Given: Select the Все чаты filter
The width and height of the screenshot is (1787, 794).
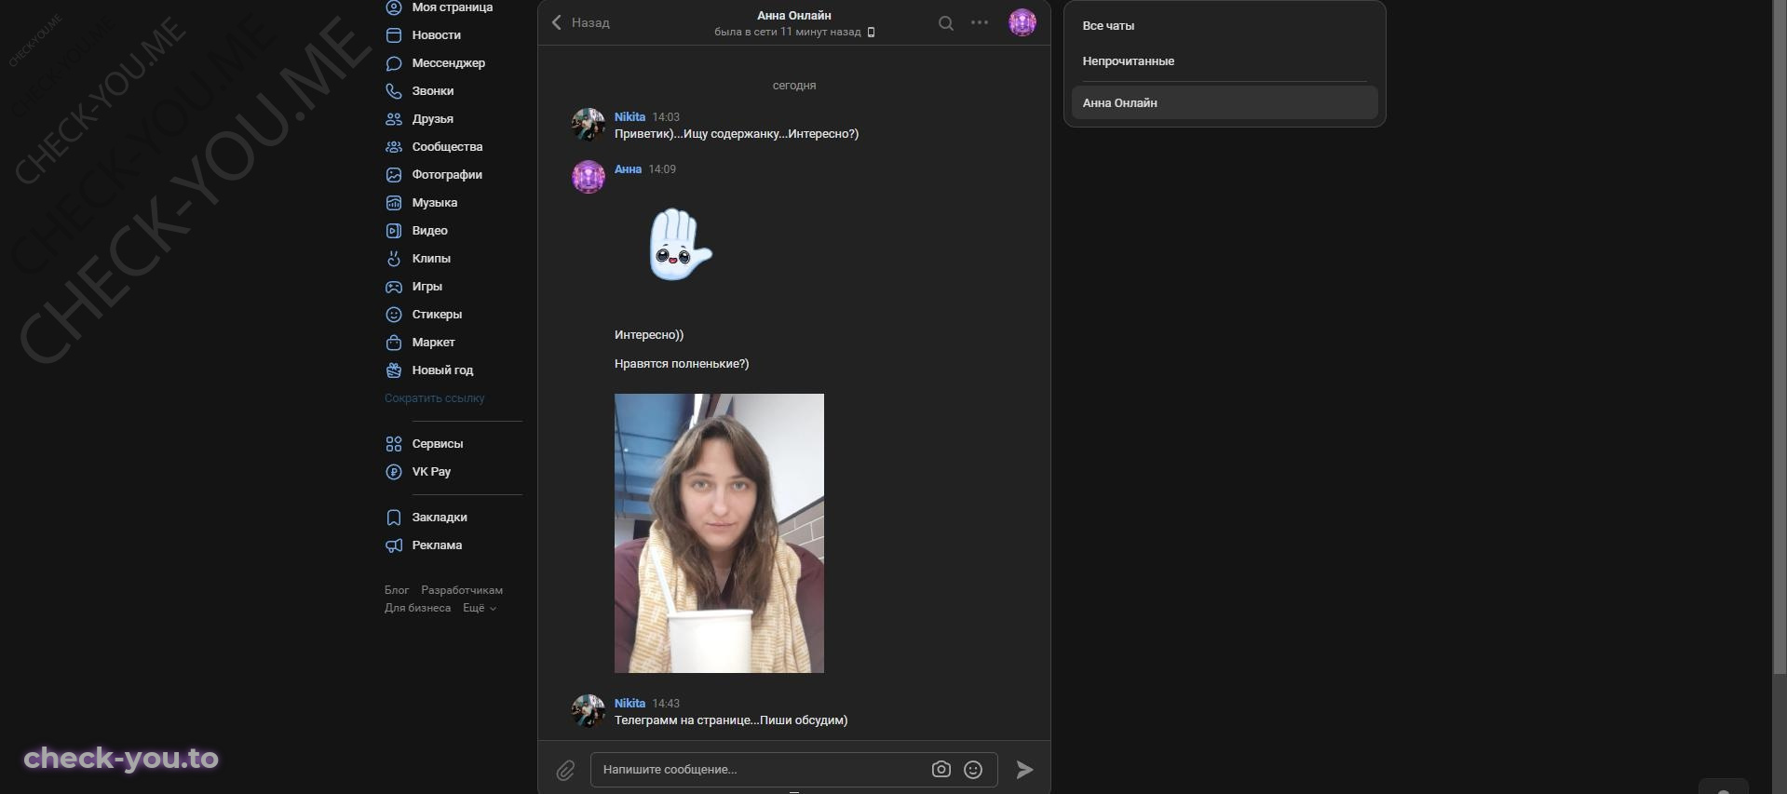Looking at the screenshot, I should tap(1225, 26).
